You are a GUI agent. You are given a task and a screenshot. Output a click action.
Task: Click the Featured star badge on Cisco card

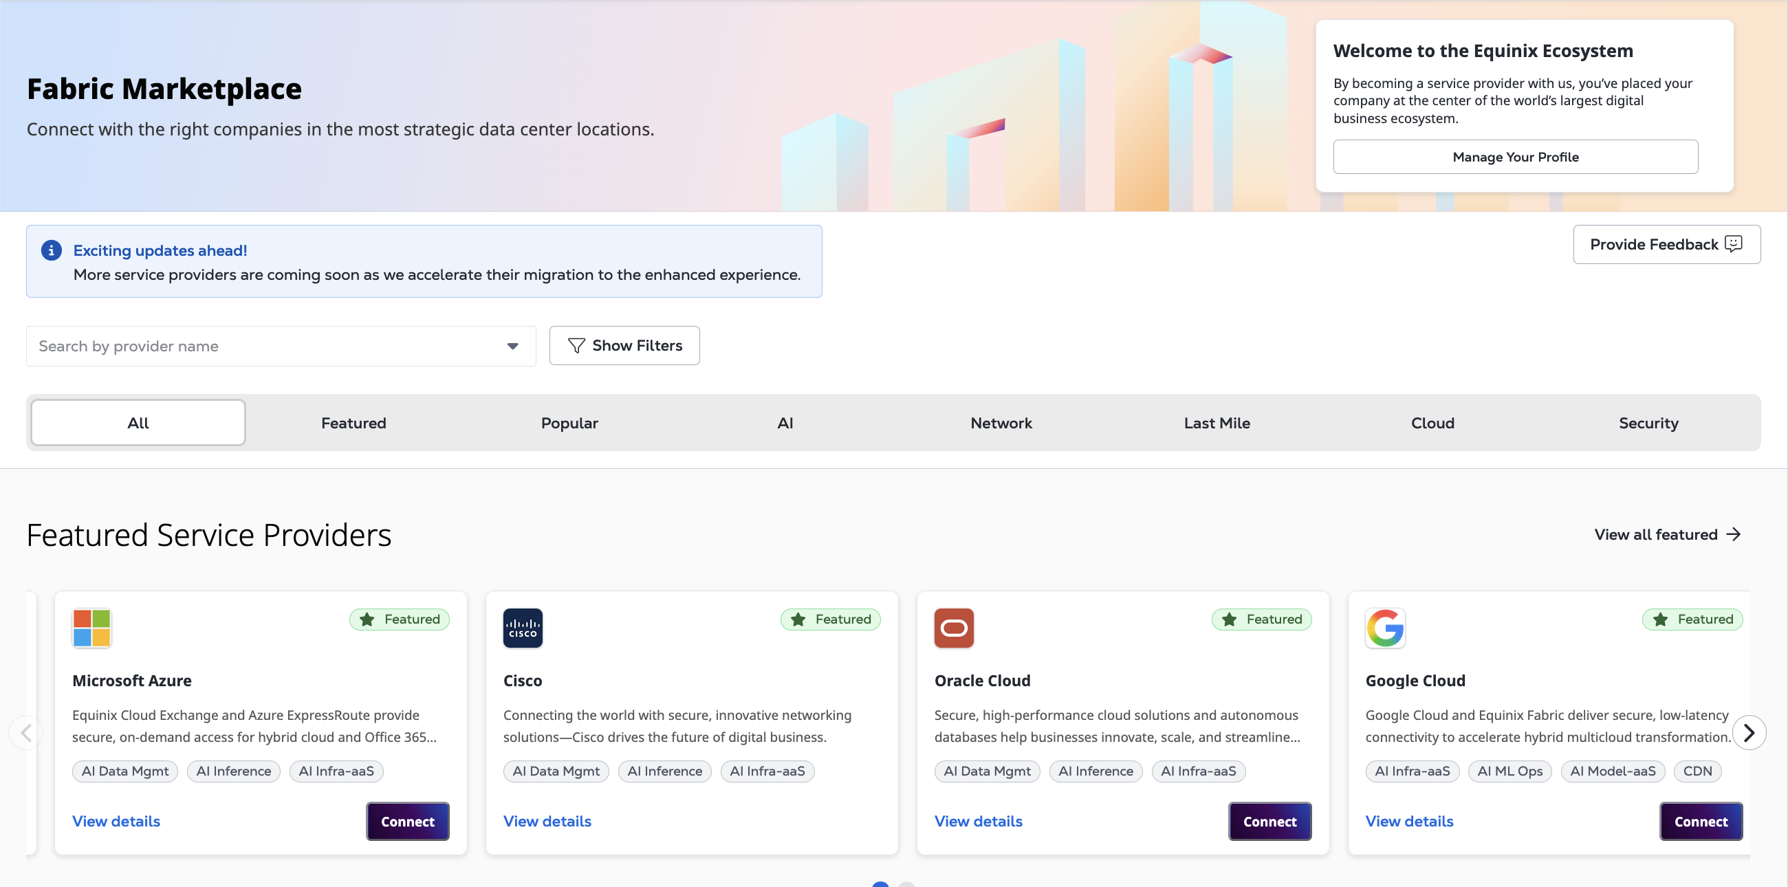pos(830,619)
